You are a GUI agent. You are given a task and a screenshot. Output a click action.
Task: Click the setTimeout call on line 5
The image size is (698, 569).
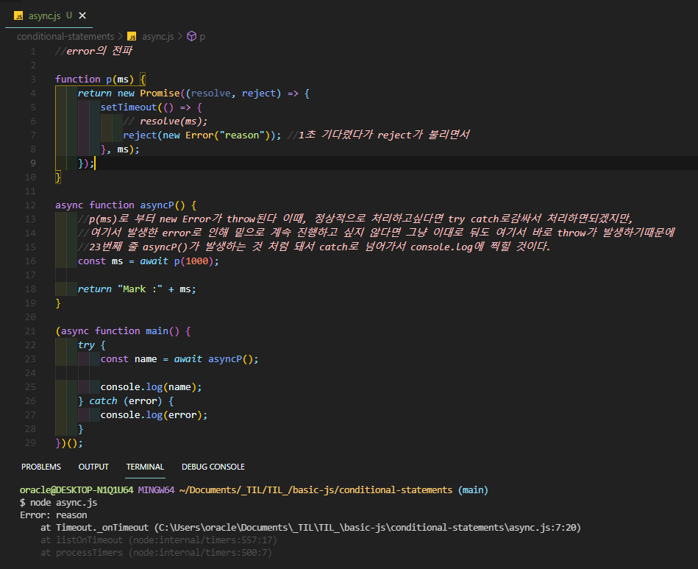pos(151,107)
